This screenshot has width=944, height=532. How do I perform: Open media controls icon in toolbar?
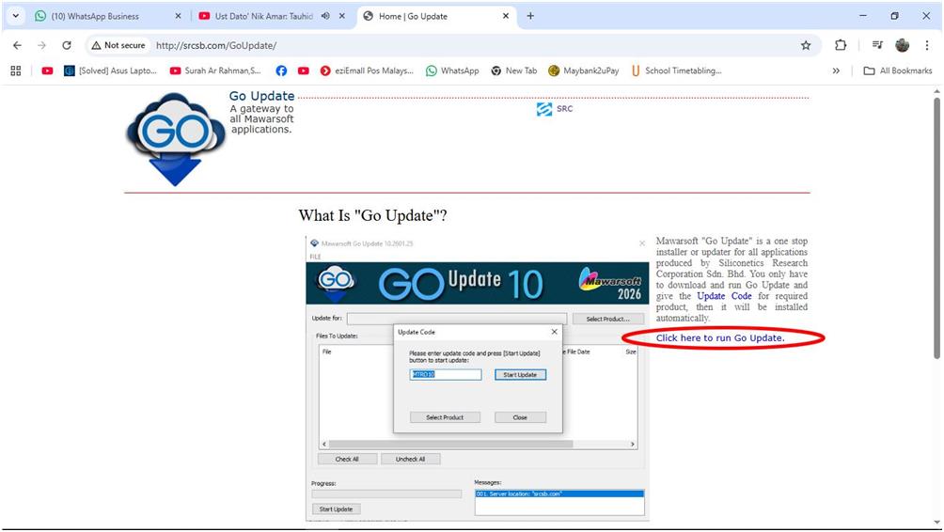pos(876,45)
